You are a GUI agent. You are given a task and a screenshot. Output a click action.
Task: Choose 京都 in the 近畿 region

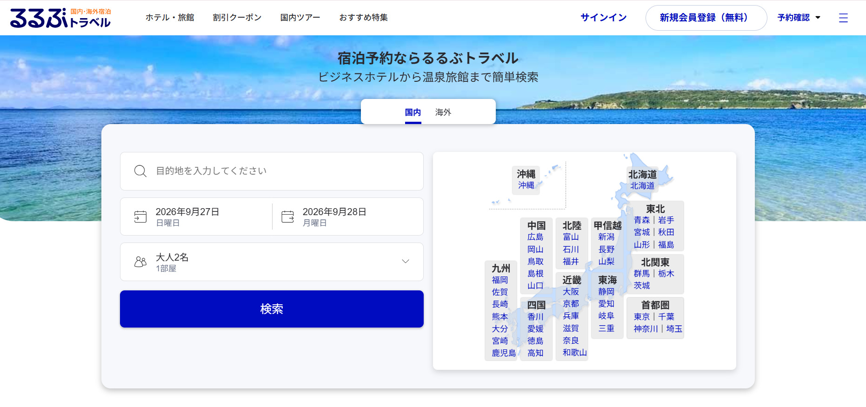571,304
